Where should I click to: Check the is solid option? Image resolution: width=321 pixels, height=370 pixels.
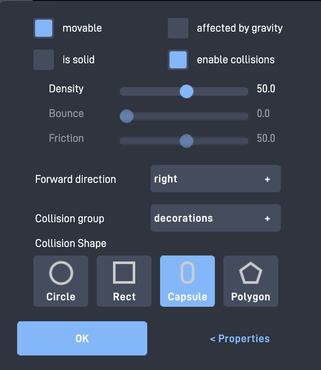click(x=44, y=60)
